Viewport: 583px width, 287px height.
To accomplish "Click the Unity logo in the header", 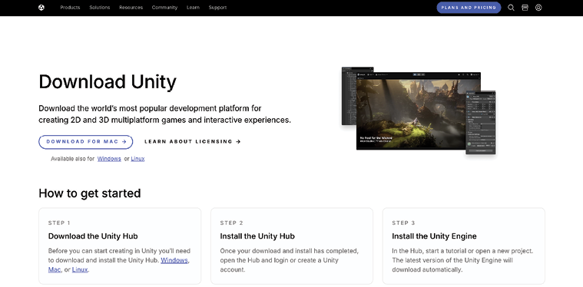I will point(41,8).
